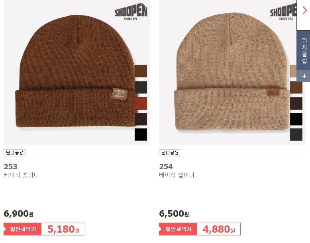310x243 pixels.
Task: Click the red right arrow at top corner
Action: tap(304, 10)
